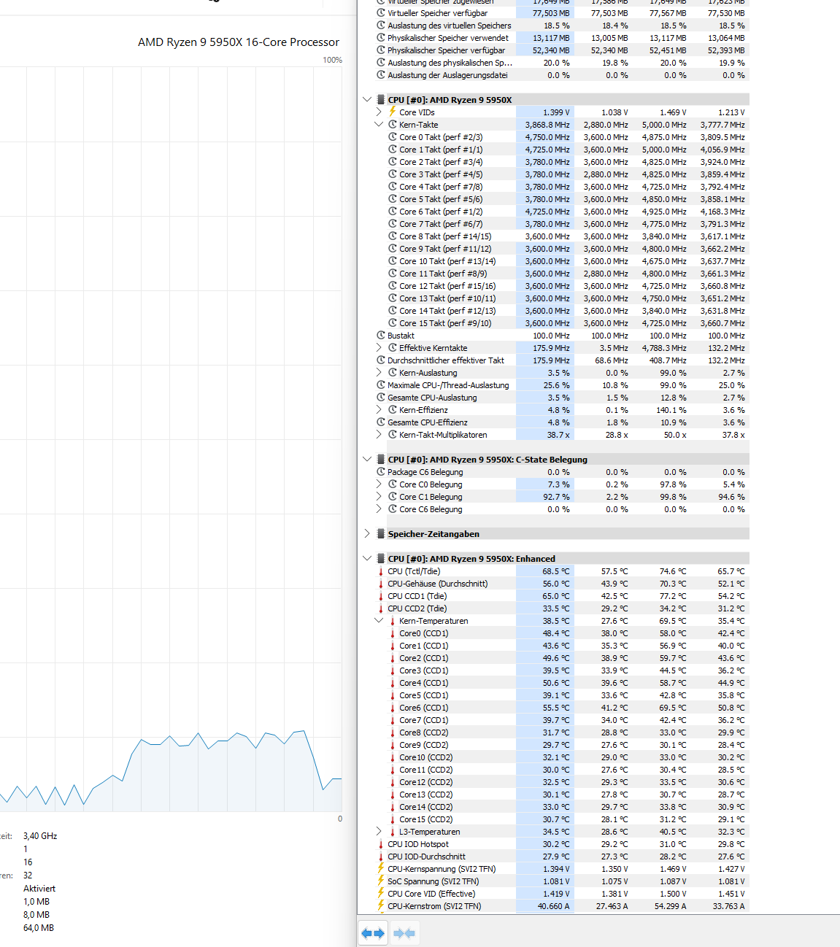Collapse the Kern-Temperaturen list
The height and width of the screenshot is (947, 840).
[378, 621]
